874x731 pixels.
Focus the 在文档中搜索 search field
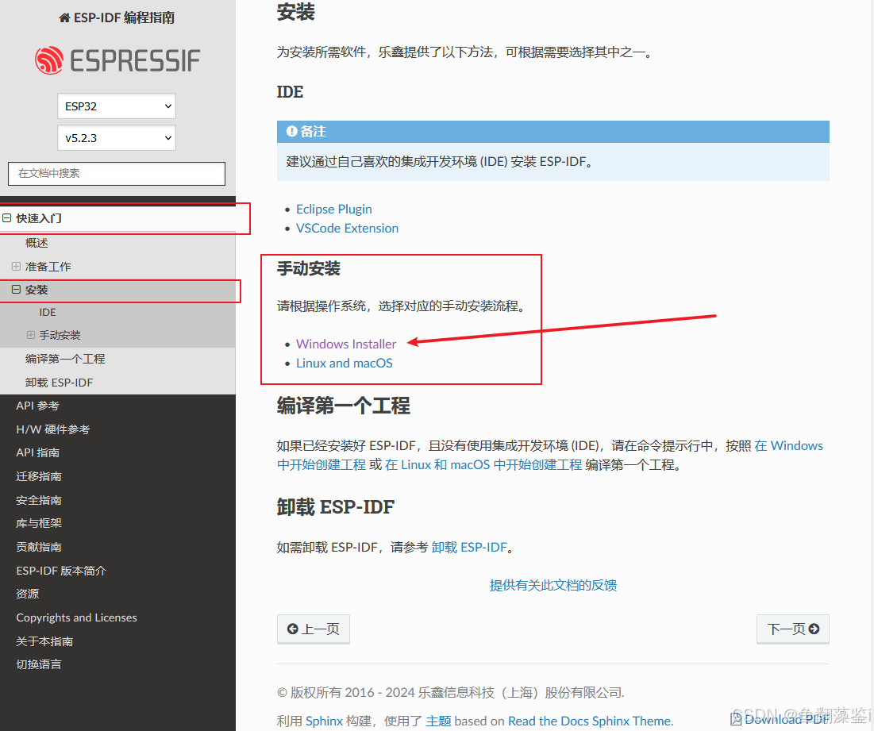click(117, 173)
